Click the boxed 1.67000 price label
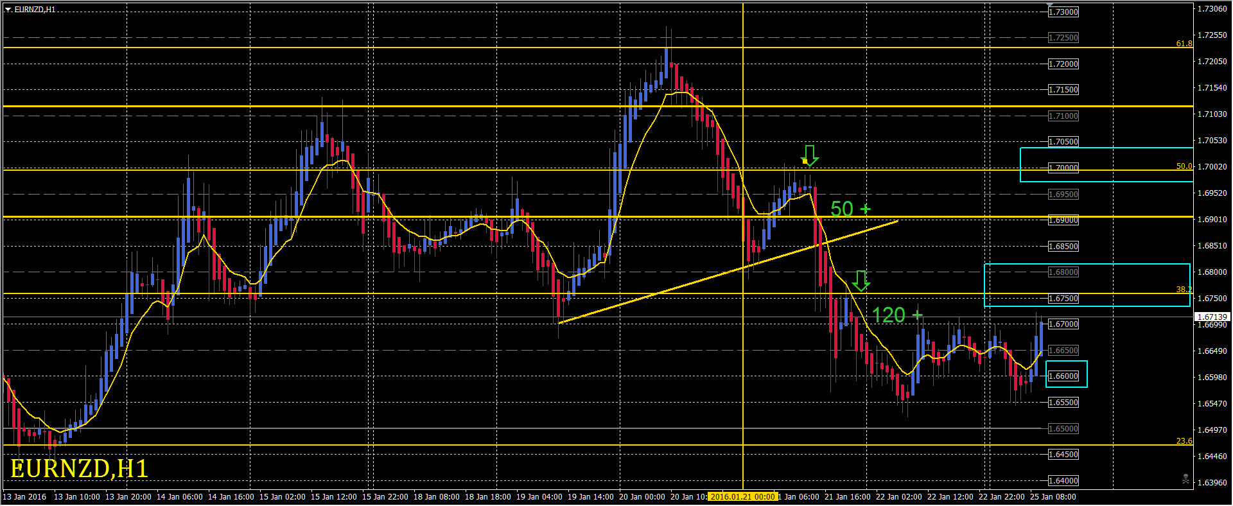This screenshot has height=506, width=1233. point(1063,324)
